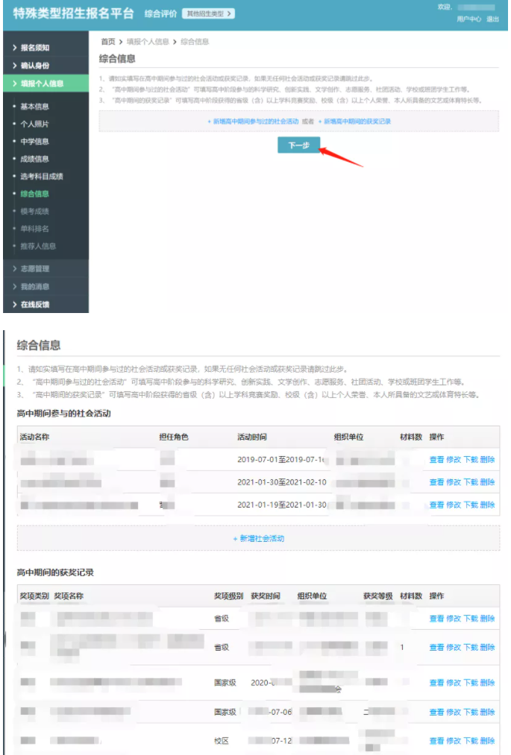Expand the 确认身份 sidebar section
The width and height of the screenshot is (511, 755).
pos(37,66)
